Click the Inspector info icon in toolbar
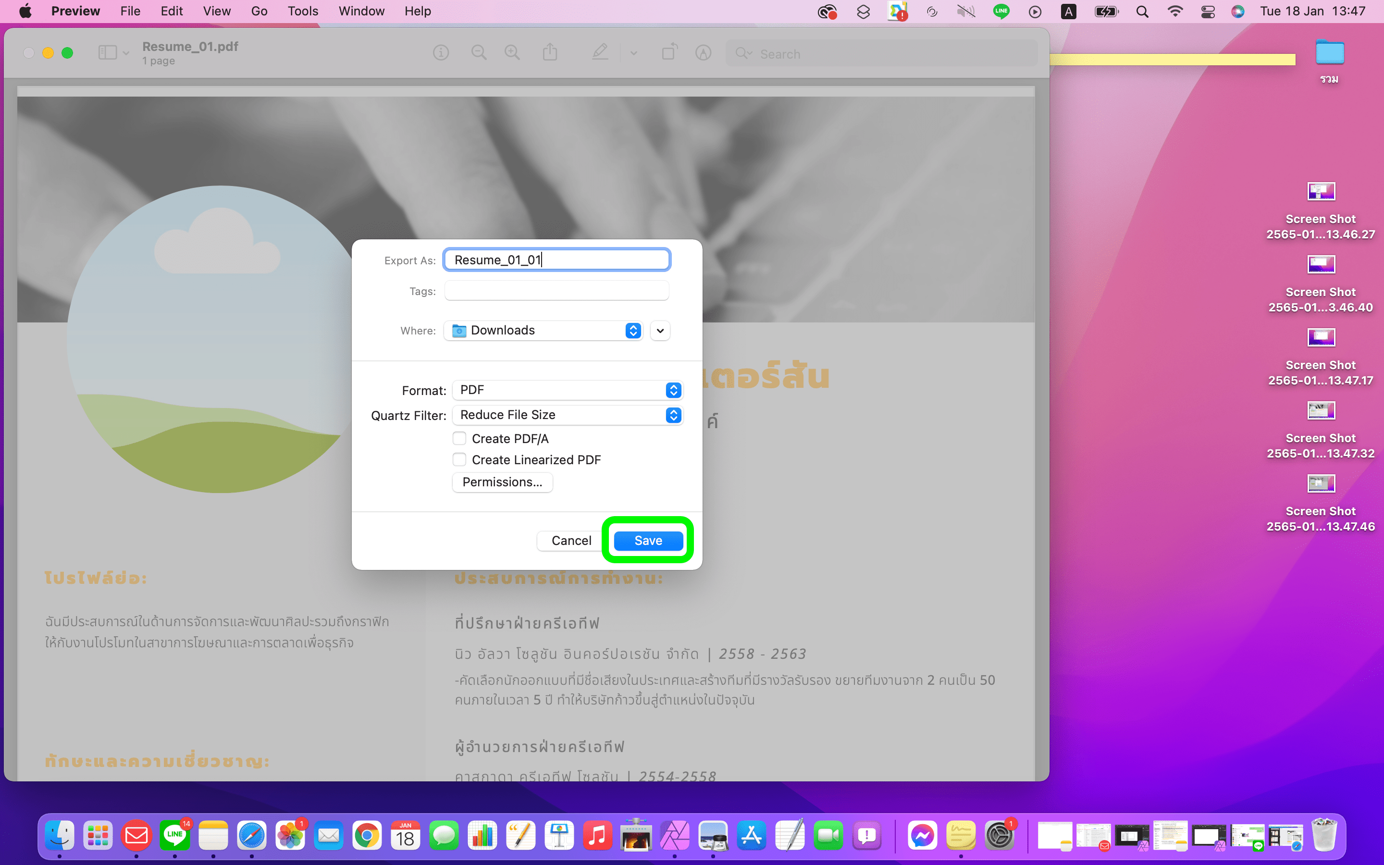Image resolution: width=1384 pixels, height=865 pixels. [x=440, y=53]
